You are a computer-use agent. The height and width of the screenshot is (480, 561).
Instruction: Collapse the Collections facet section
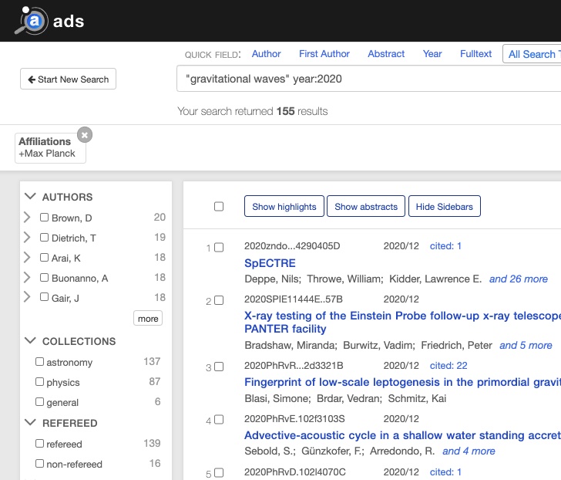[31, 341]
